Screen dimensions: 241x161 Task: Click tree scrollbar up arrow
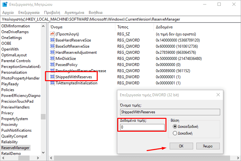click(x=43, y=26)
